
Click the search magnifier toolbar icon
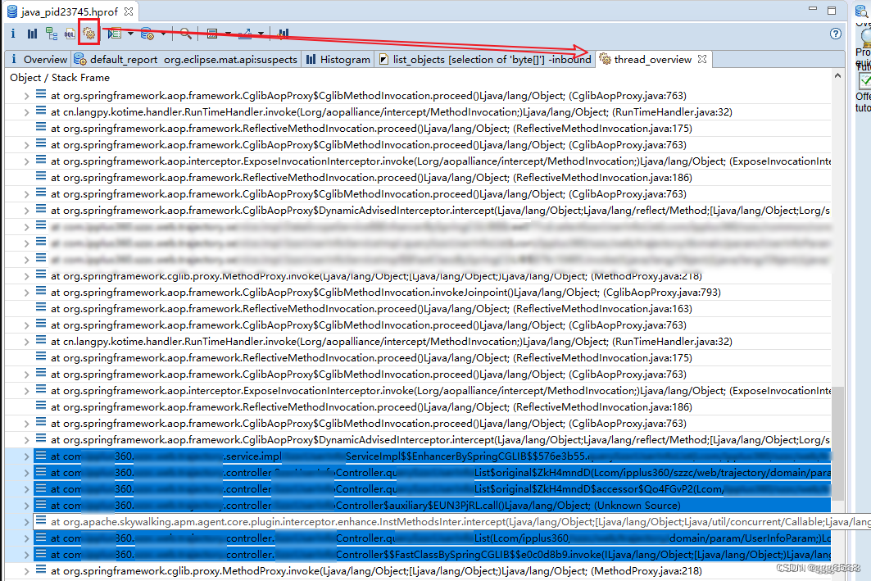pyautogui.click(x=186, y=34)
